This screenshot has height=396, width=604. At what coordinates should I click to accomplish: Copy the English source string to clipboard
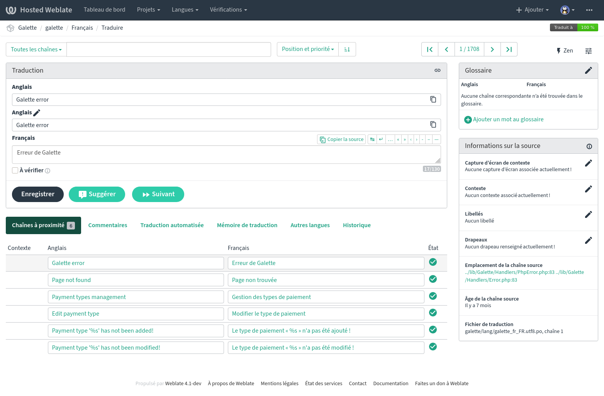pos(433,100)
